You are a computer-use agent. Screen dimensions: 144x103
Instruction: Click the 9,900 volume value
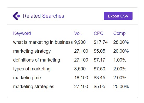[x=80, y=42]
